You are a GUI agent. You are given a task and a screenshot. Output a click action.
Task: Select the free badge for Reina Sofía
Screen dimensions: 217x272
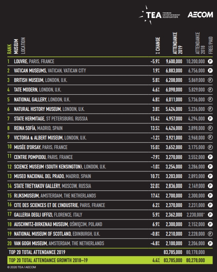[x=210, y=128]
